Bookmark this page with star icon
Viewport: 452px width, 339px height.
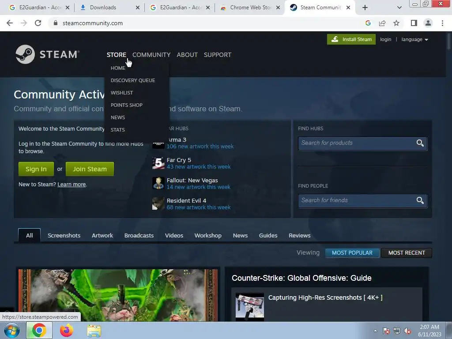coord(396,23)
